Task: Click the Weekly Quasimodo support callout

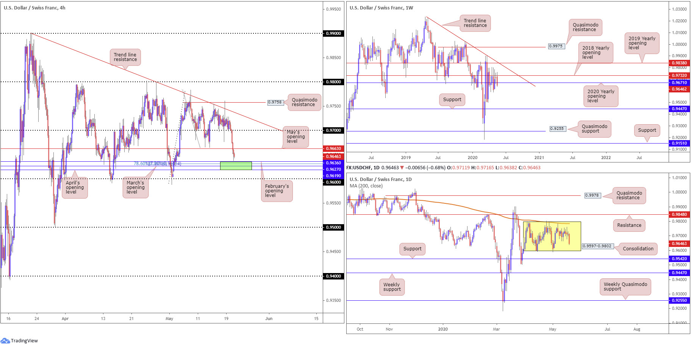Action: coord(625,287)
